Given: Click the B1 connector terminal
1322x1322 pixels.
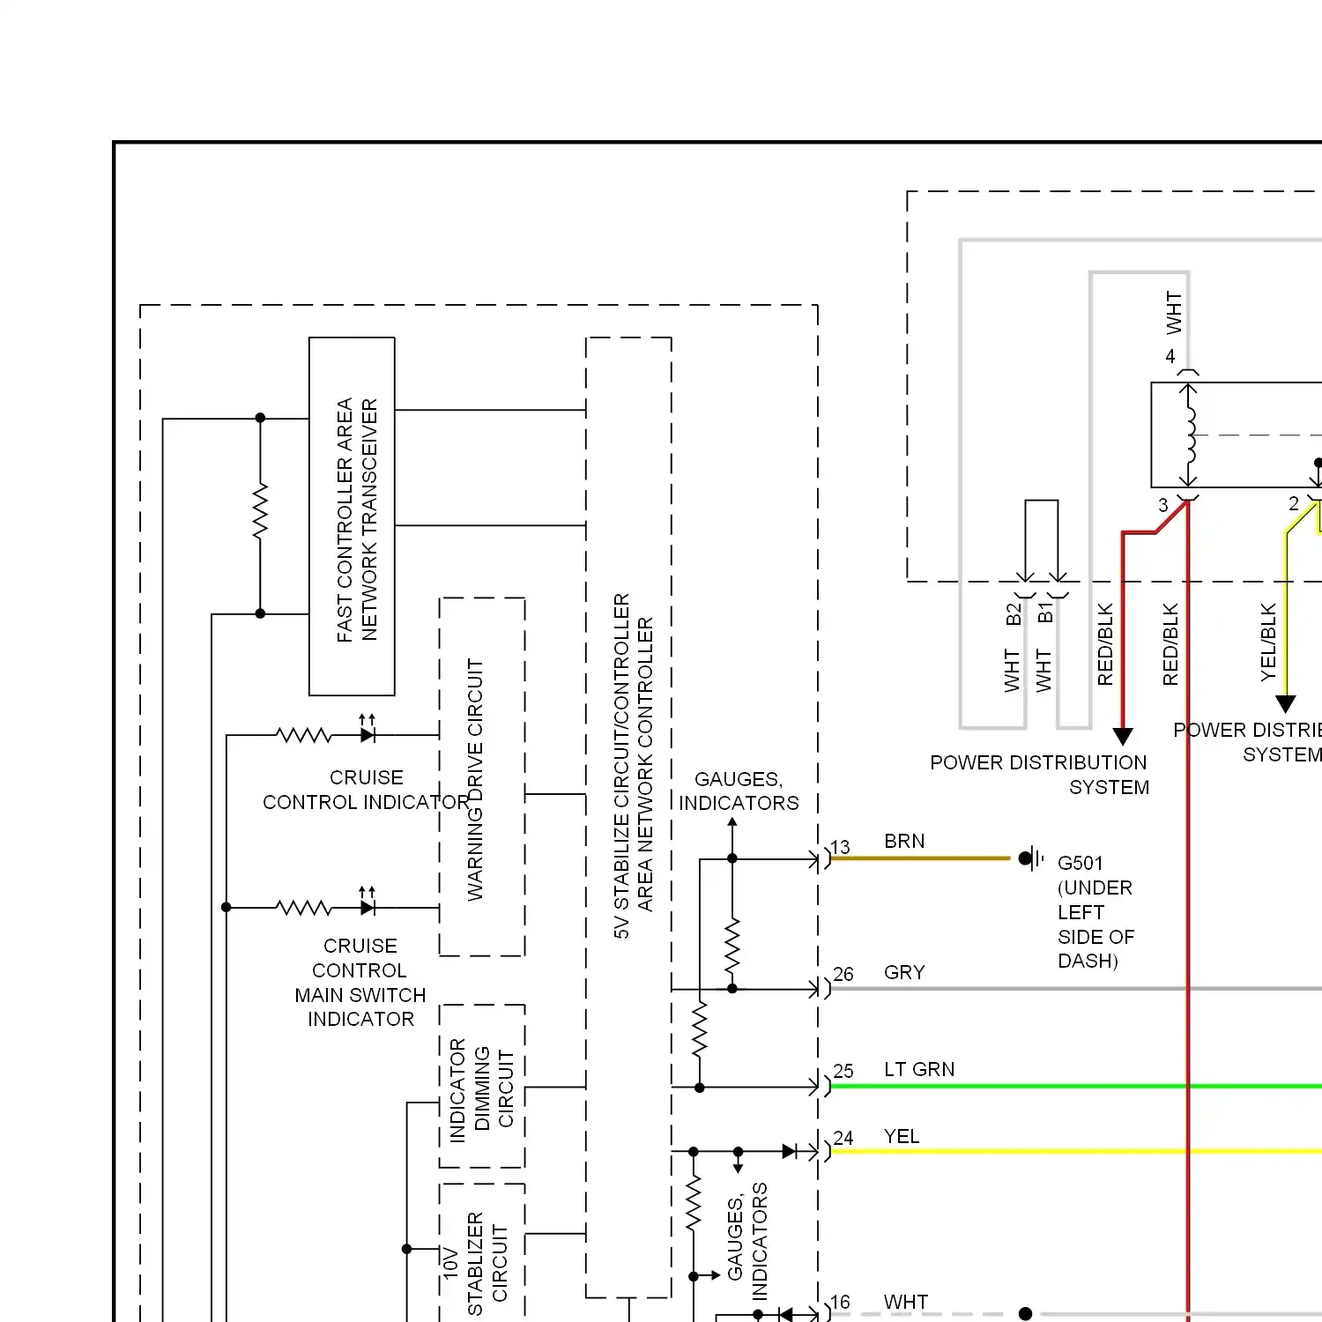Looking at the screenshot, I should pyautogui.click(x=1058, y=581).
